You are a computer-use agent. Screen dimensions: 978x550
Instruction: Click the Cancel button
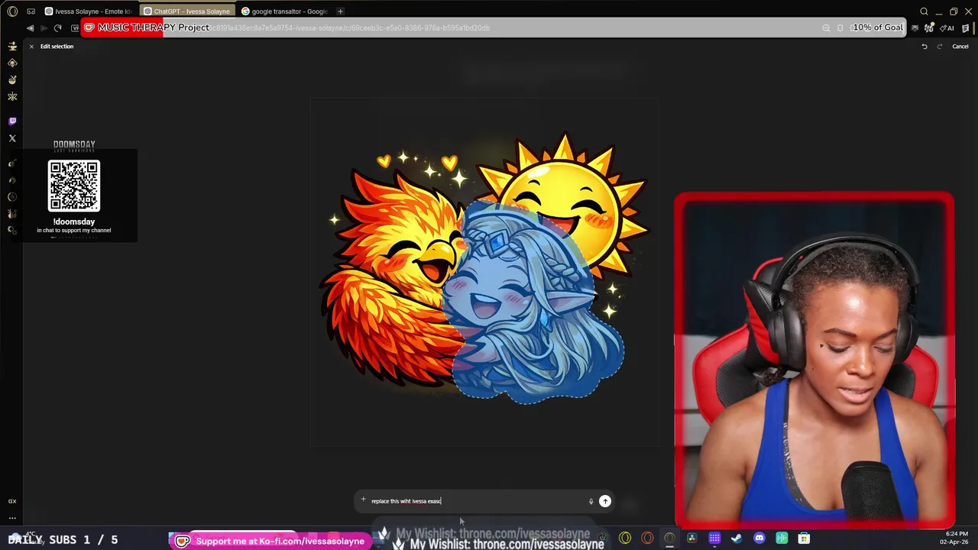coord(960,47)
